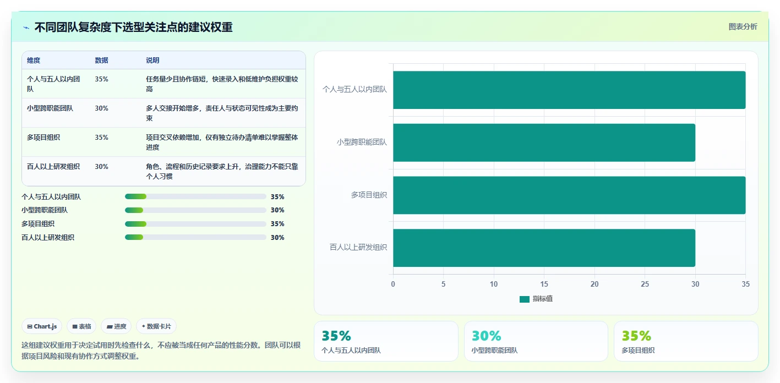This screenshot has width=780, height=383.
Task: Click the 小型跨职能团队 y-axis label
Action: tap(362, 142)
